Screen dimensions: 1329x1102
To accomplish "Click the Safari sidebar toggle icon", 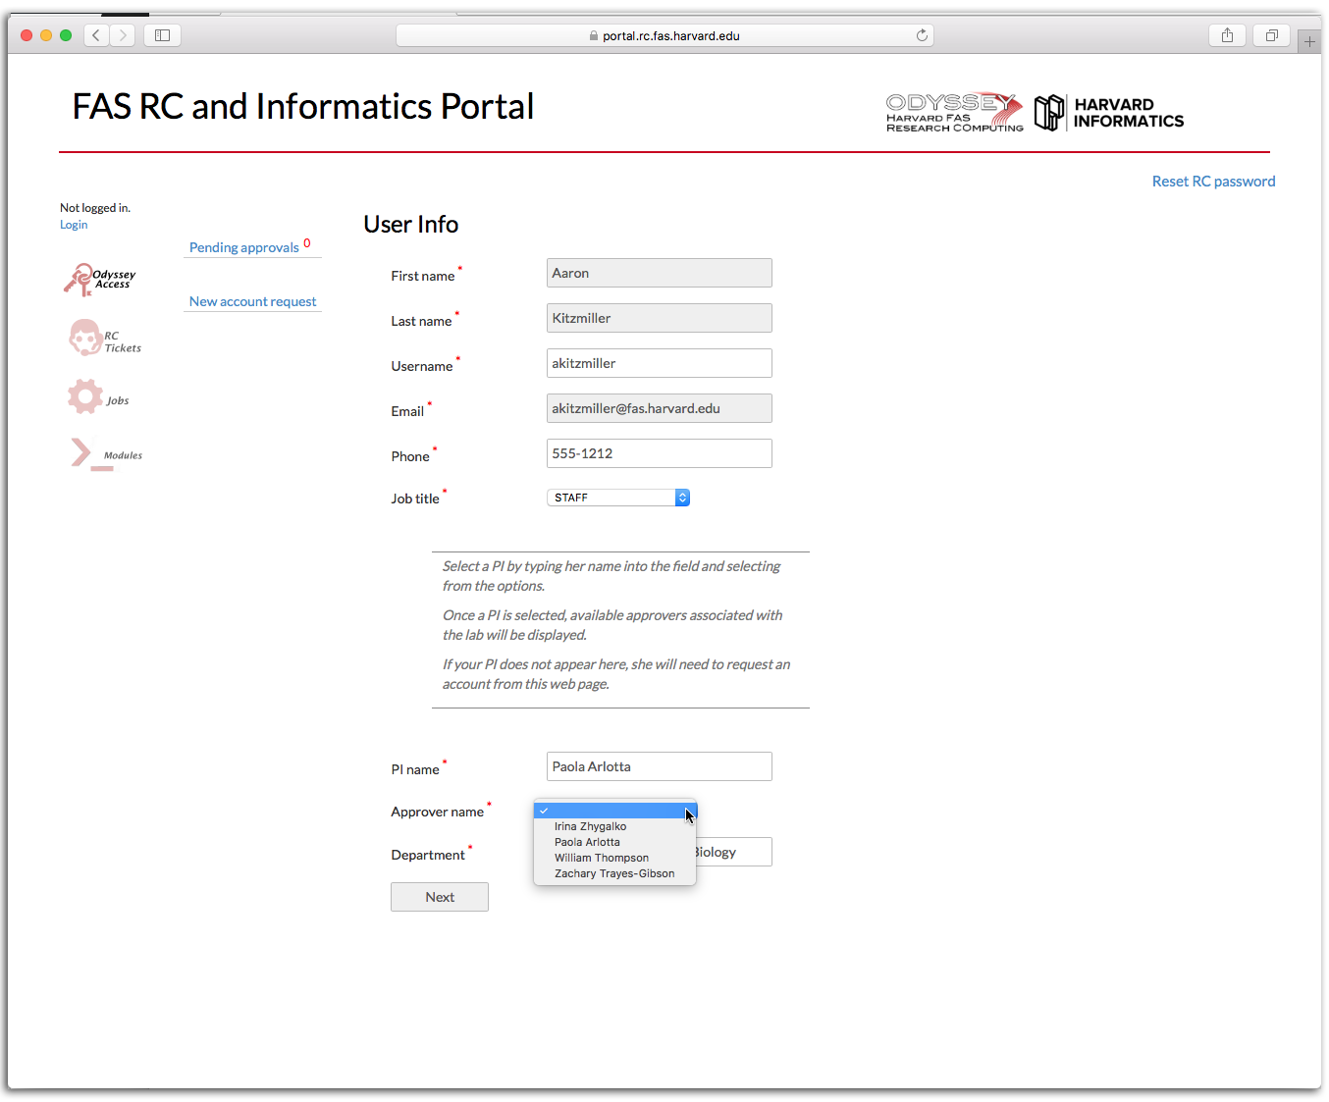I will point(163,35).
